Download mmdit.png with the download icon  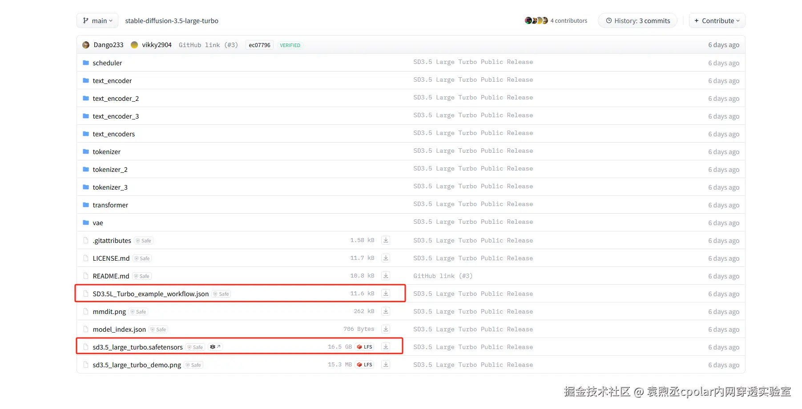(x=386, y=311)
